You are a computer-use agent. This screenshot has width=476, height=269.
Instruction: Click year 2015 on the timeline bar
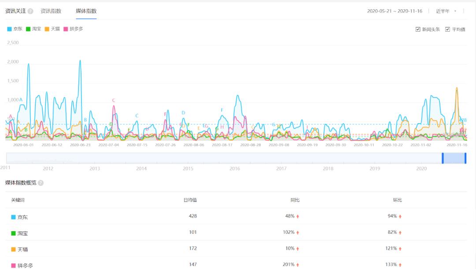[188, 168]
